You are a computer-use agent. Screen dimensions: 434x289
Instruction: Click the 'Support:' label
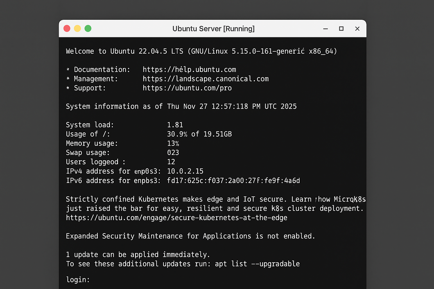click(x=90, y=88)
